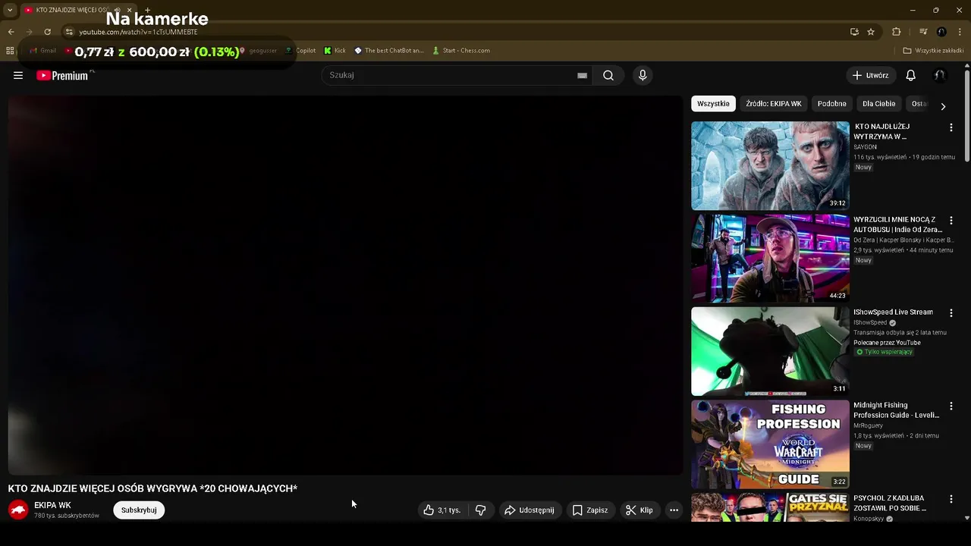Open the Fishing Profession Guide thumbnail
The height and width of the screenshot is (546, 971).
pos(770,444)
